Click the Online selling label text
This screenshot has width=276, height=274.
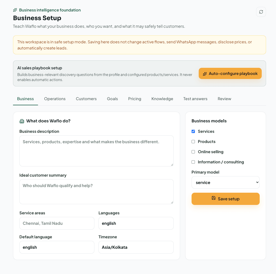pos(210,152)
